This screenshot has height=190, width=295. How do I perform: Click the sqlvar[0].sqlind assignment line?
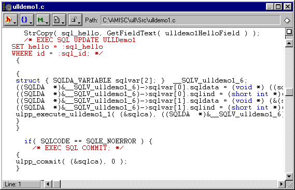coord(149,94)
